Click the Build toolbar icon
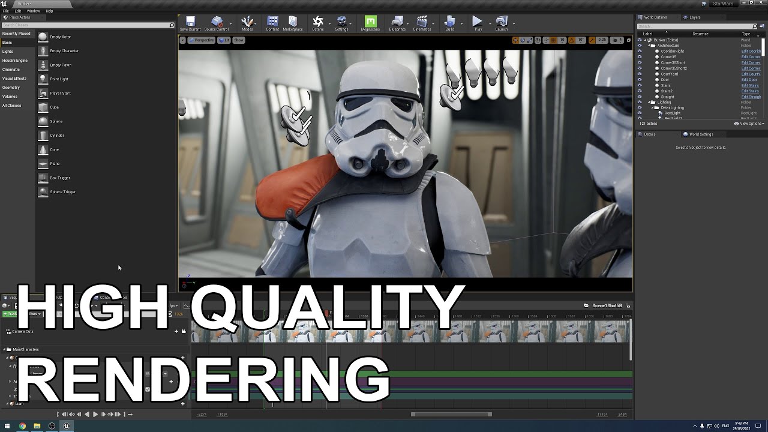Viewport: 768px width, 432px height. (449, 22)
